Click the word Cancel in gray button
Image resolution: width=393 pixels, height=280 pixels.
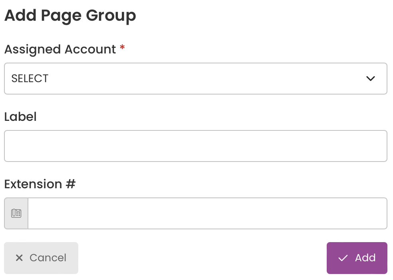(48, 258)
